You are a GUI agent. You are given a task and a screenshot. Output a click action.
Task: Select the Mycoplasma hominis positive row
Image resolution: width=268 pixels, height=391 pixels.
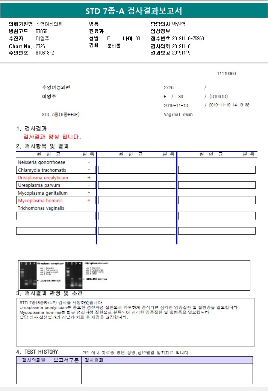click(x=56, y=200)
